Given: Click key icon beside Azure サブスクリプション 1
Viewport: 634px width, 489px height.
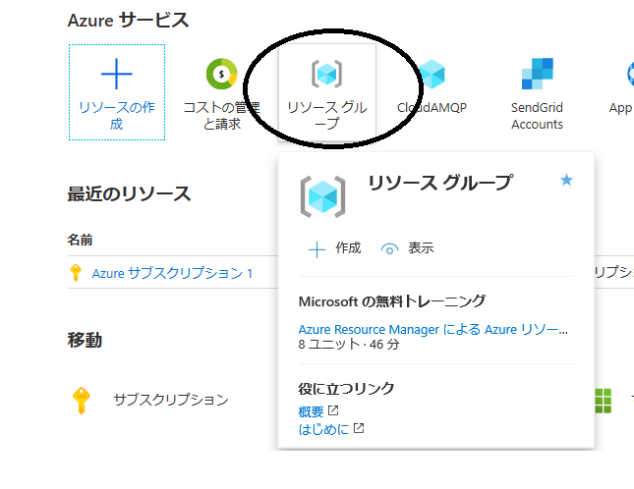Looking at the screenshot, I should pyautogui.click(x=76, y=273).
